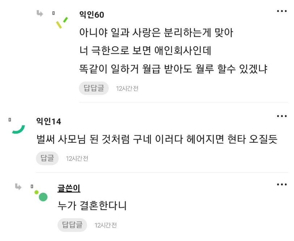
Task: Select the 익인60 username
Action: (x=92, y=15)
